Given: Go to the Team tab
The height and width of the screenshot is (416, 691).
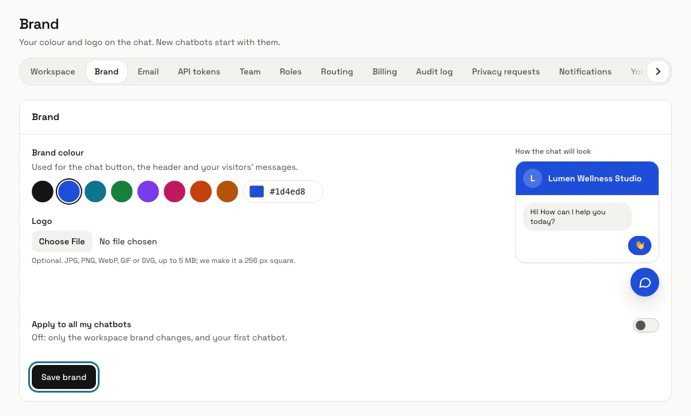Looking at the screenshot, I should pyautogui.click(x=250, y=71).
